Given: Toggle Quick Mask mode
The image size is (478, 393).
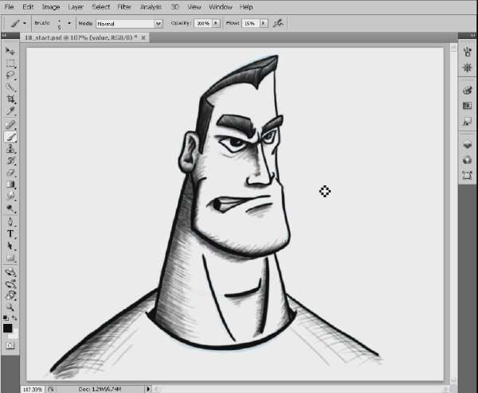Looking at the screenshot, I should 10,345.
